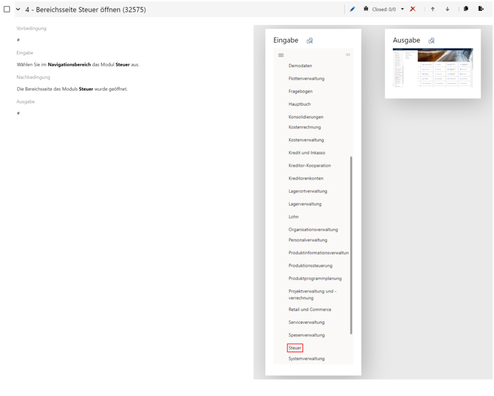494x396 pixels.
Task: Move step down with the down arrow
Action: 448,9
